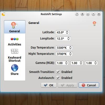Screen dimensions: 105x105
Task: Minimize window with the down chevron button
Action: 88,14
